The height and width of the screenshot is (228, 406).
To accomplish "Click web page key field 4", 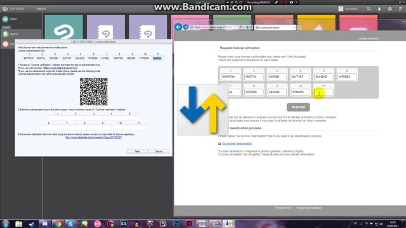I will click(300, 77).
